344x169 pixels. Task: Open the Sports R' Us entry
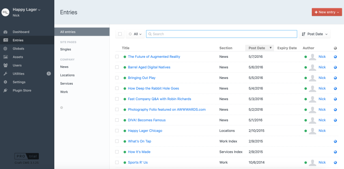tap(138, 162)
